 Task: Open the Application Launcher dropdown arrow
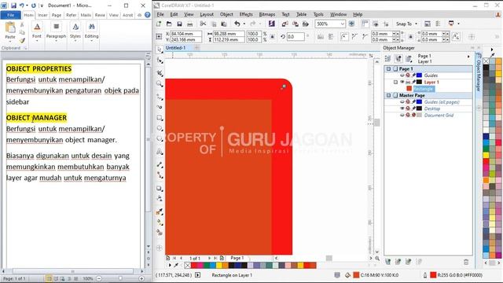(458, 24)
